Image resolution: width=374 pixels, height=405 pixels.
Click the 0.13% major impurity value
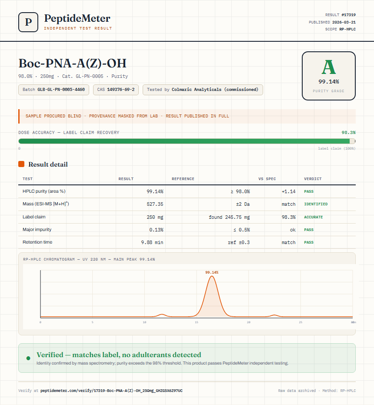point(156,230)
